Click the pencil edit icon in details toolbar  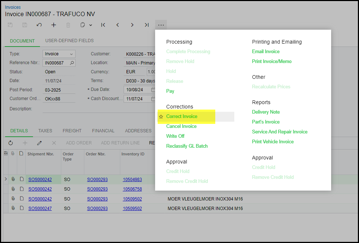point(39,143)
